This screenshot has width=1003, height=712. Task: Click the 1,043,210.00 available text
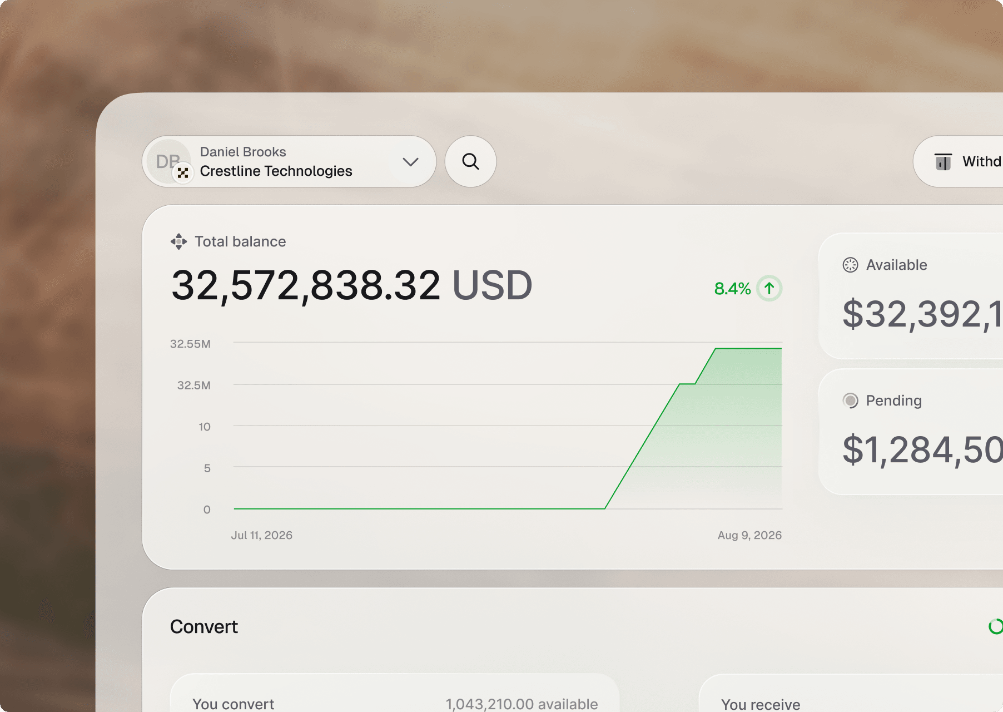pos(522,704)
